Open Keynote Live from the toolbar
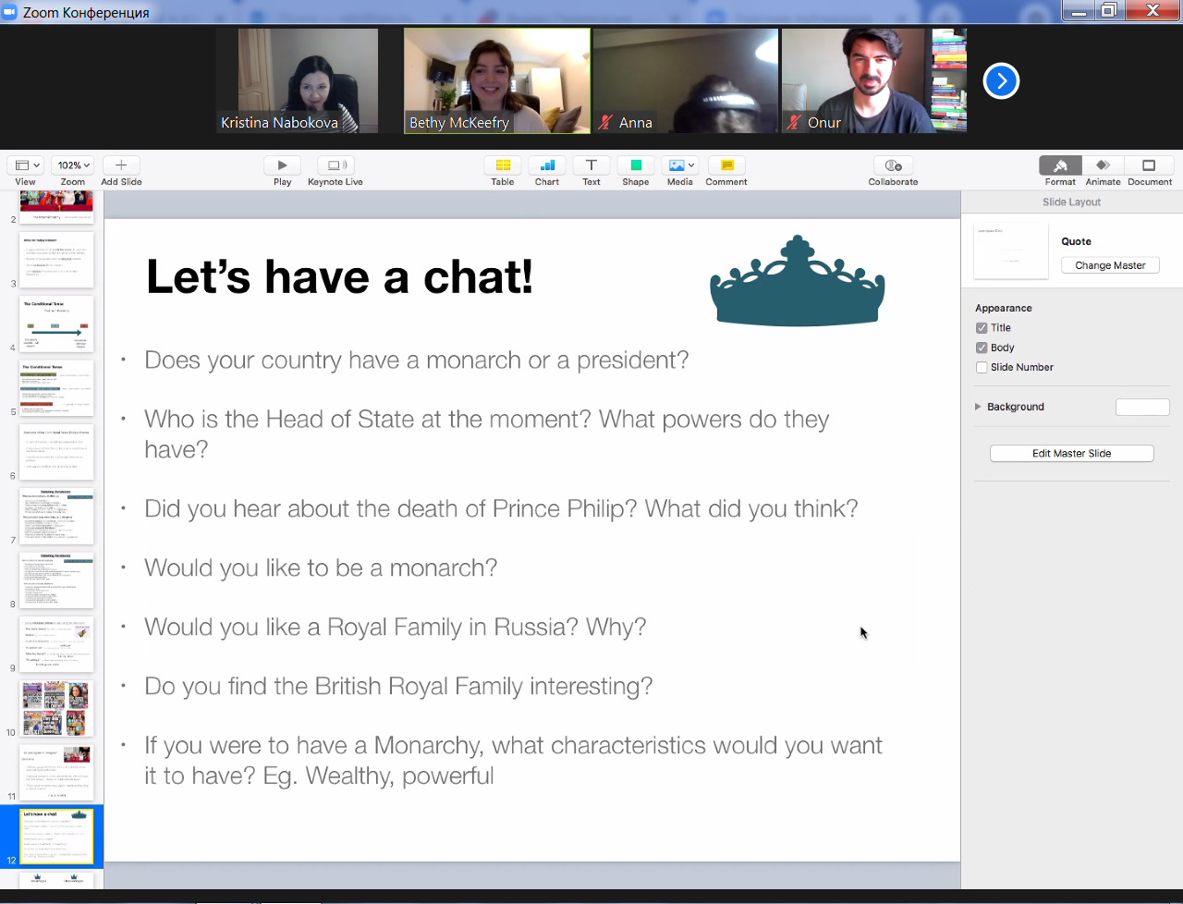The image size is (1183, 904). 335,165
